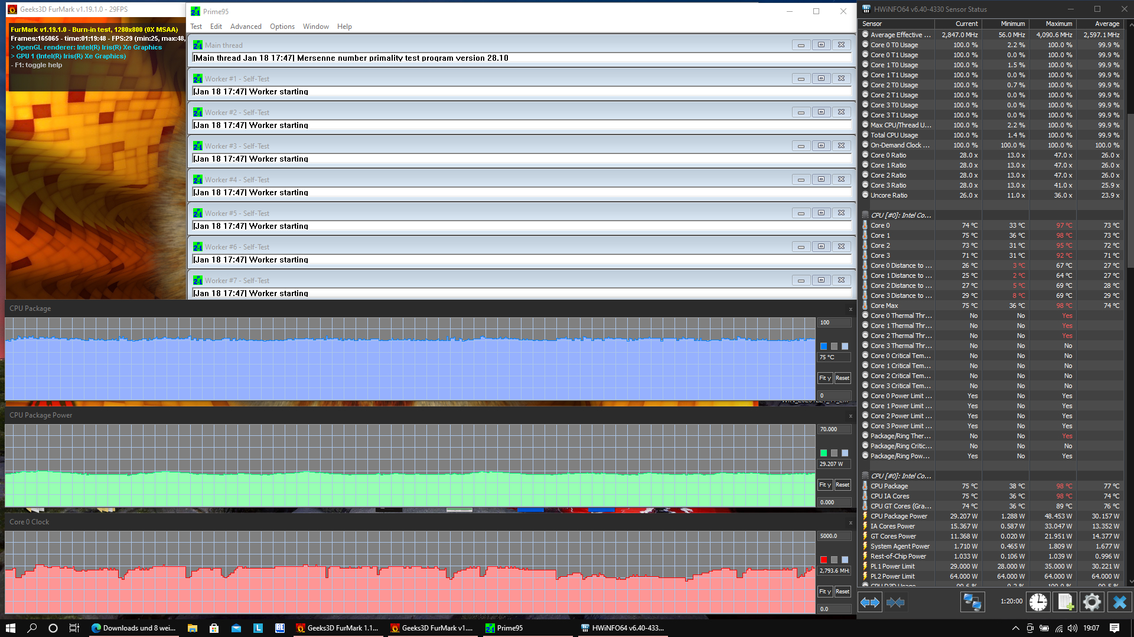This screenshot has width=1134, height=637.
Task: Click Maximum column header in HWiNFO
Action: coord(1052,24)
